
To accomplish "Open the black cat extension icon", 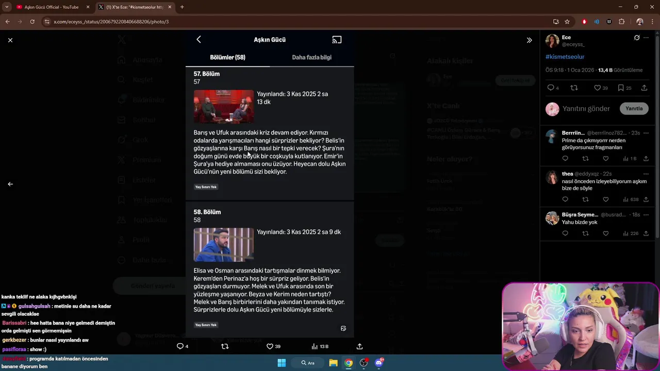I will tap(609, 22).
